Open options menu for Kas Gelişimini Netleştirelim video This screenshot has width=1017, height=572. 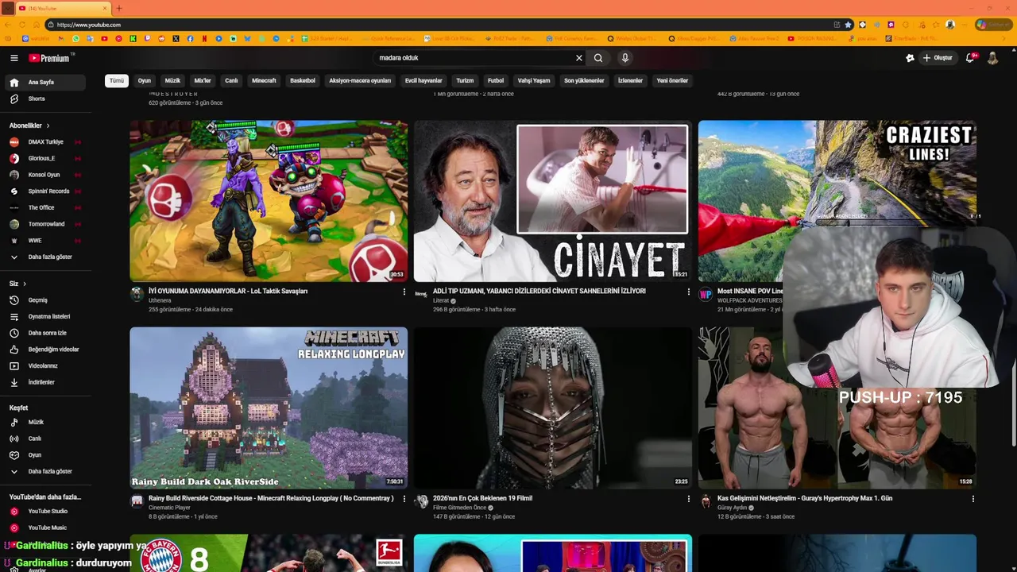[x=973, y=499]
